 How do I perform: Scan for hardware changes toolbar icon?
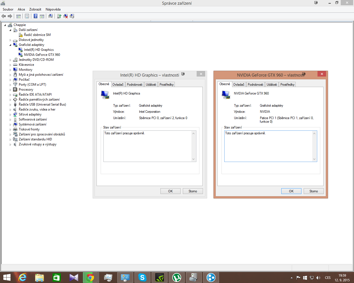(51, 16)
